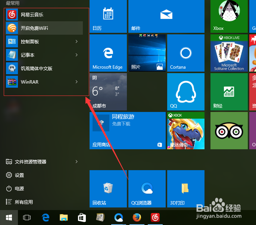Open the Xbox tile
The width and height of the screenshot is (256, 225).
pyautogui.click(x=229, y=16)
